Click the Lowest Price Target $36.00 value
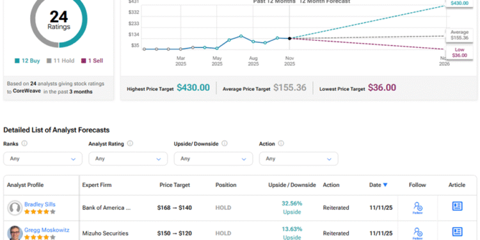The height and width of the screenshot is (240, 480). pos(381,88)
